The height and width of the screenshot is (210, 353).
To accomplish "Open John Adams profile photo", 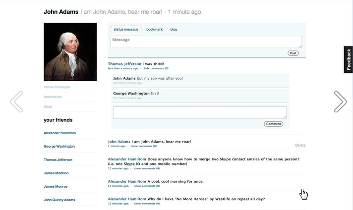I will click(70, 52).
